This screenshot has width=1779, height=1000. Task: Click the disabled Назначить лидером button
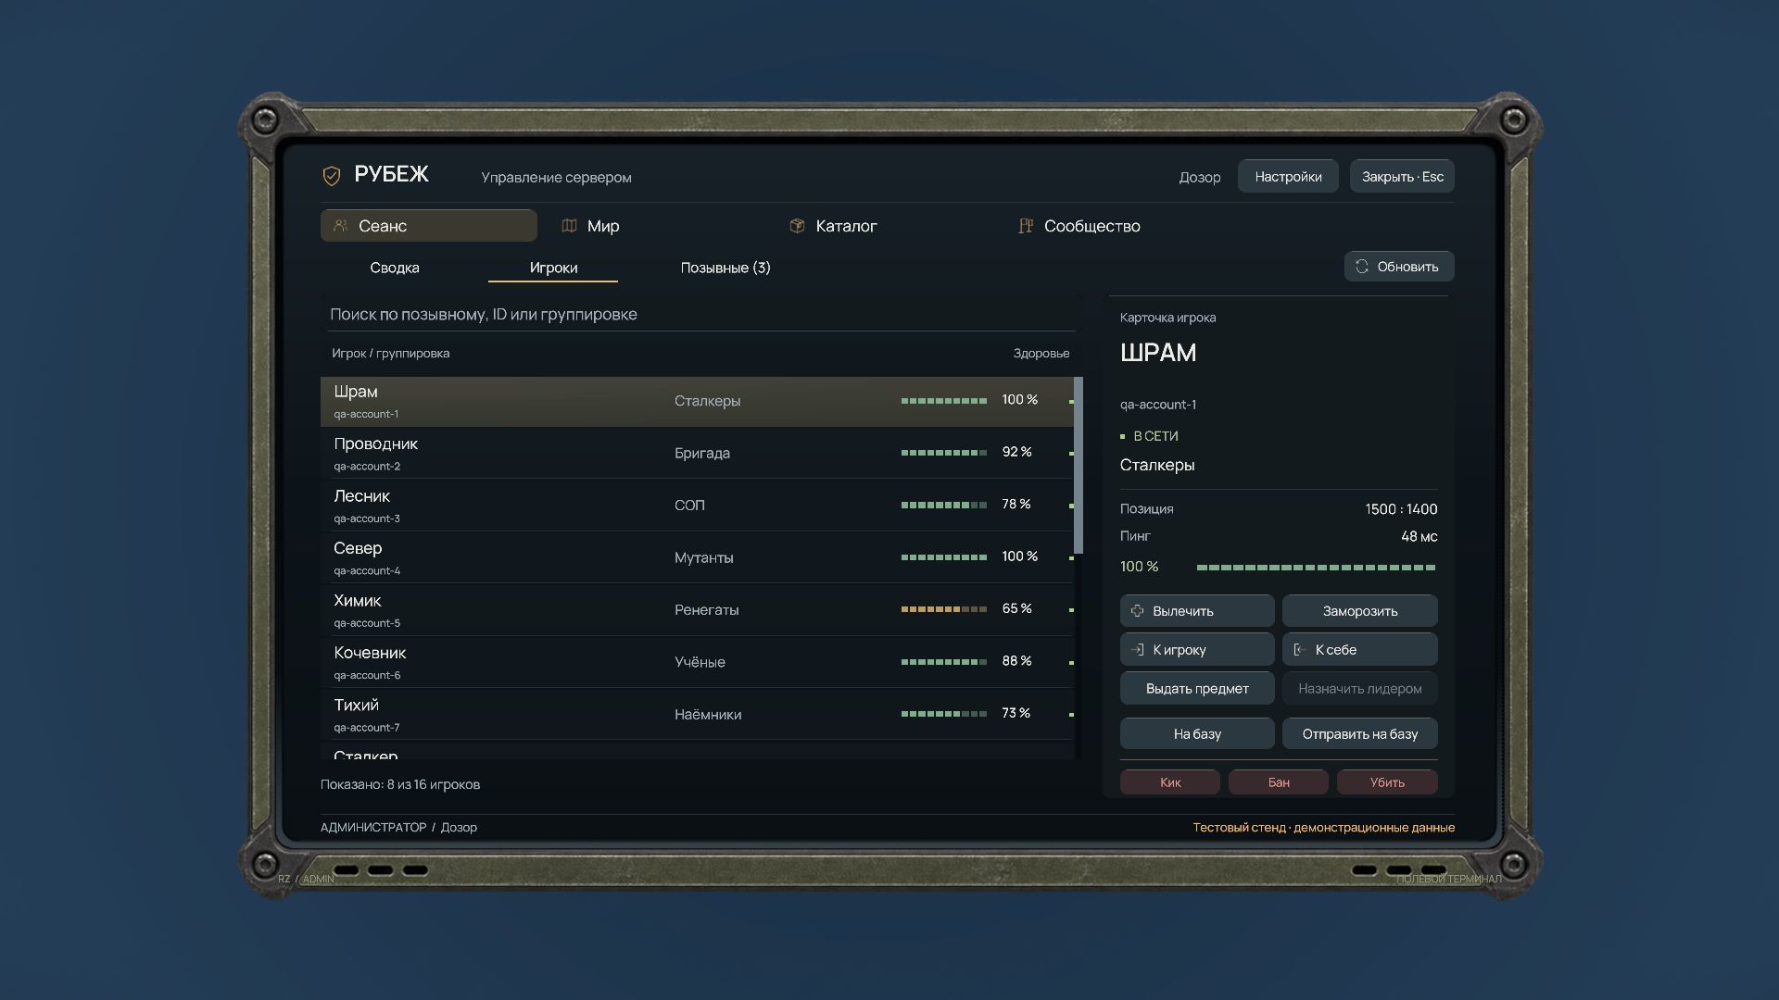pyautogui.click(x=1360, y=688)
